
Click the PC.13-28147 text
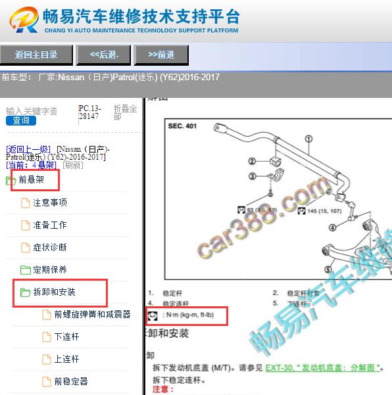[89, 112]
